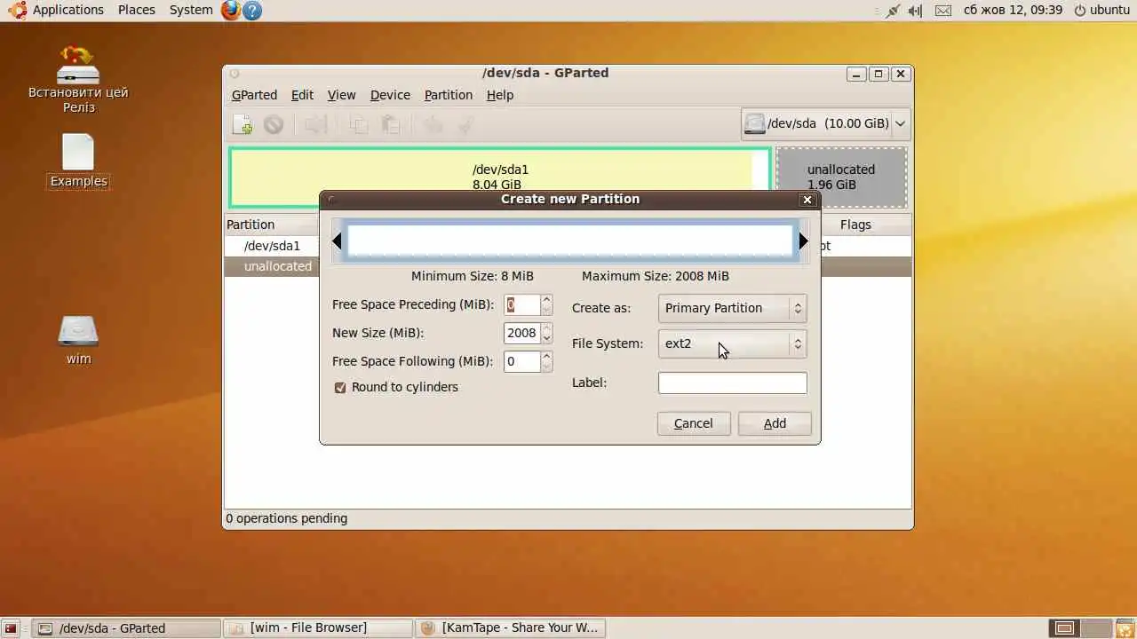
Task: Close the Create new Partition dialog
Action: [807, 200]
